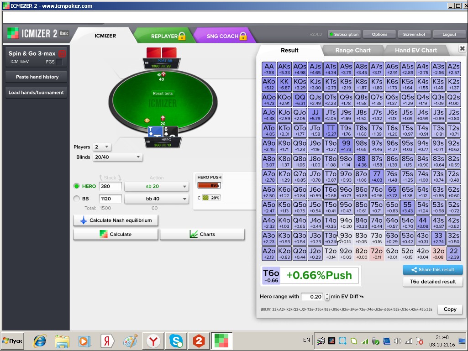Click the share icon on Share this result
The image size is (468, 351).
point(414,270)
